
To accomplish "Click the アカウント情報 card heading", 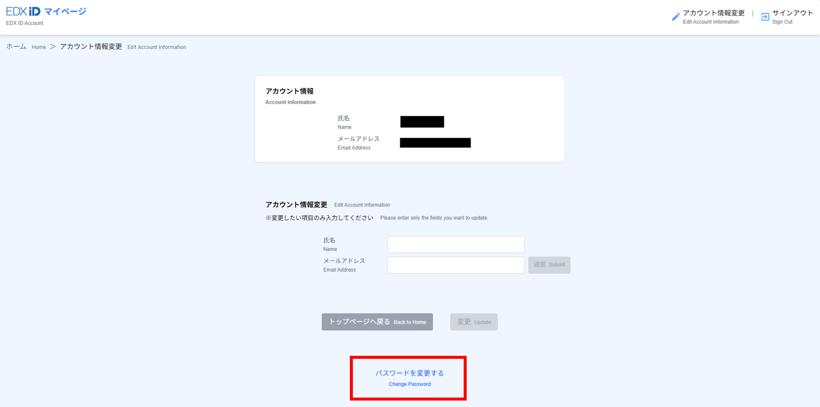I will [289, 91].
